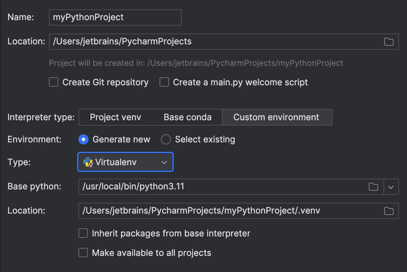This screenshot has width=407, height=272.
Task: Check Make available to all projects
Action: click(83, 253)
